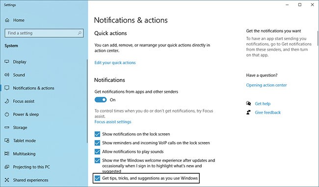Click the Power & sleep icon

point(7,115)
